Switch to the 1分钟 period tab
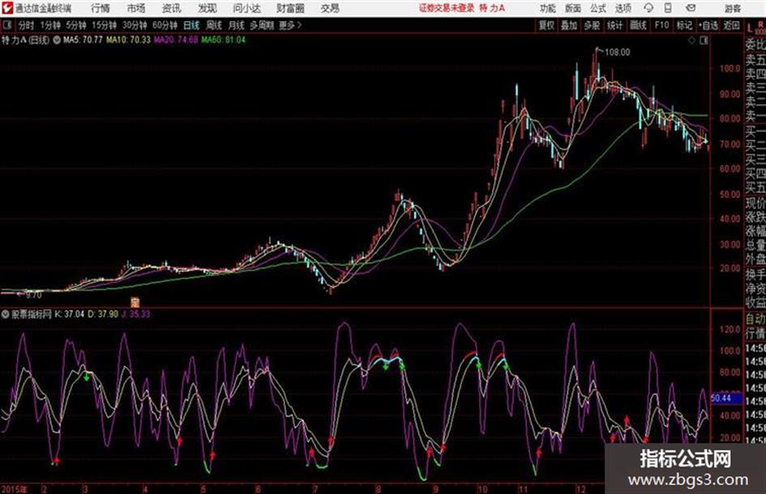 [x=50, y=25]
